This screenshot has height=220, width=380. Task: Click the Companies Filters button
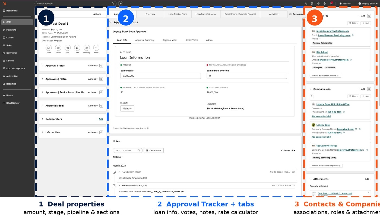click(x=353, y=96)
